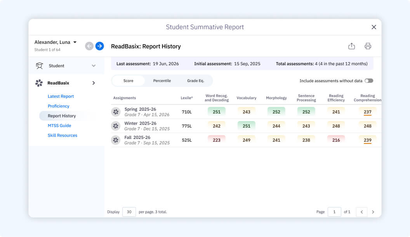Click the 525L Lexile value
Screen dimensions: 410x237
(187, 140)
